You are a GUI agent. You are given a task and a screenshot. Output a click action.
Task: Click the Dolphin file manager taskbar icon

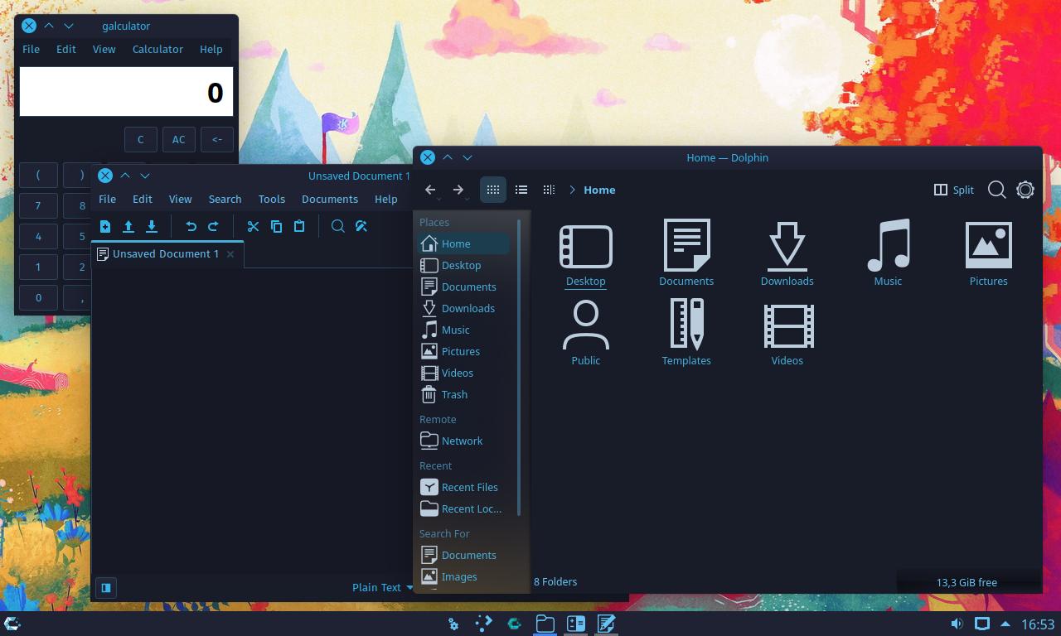click(545, 624)
